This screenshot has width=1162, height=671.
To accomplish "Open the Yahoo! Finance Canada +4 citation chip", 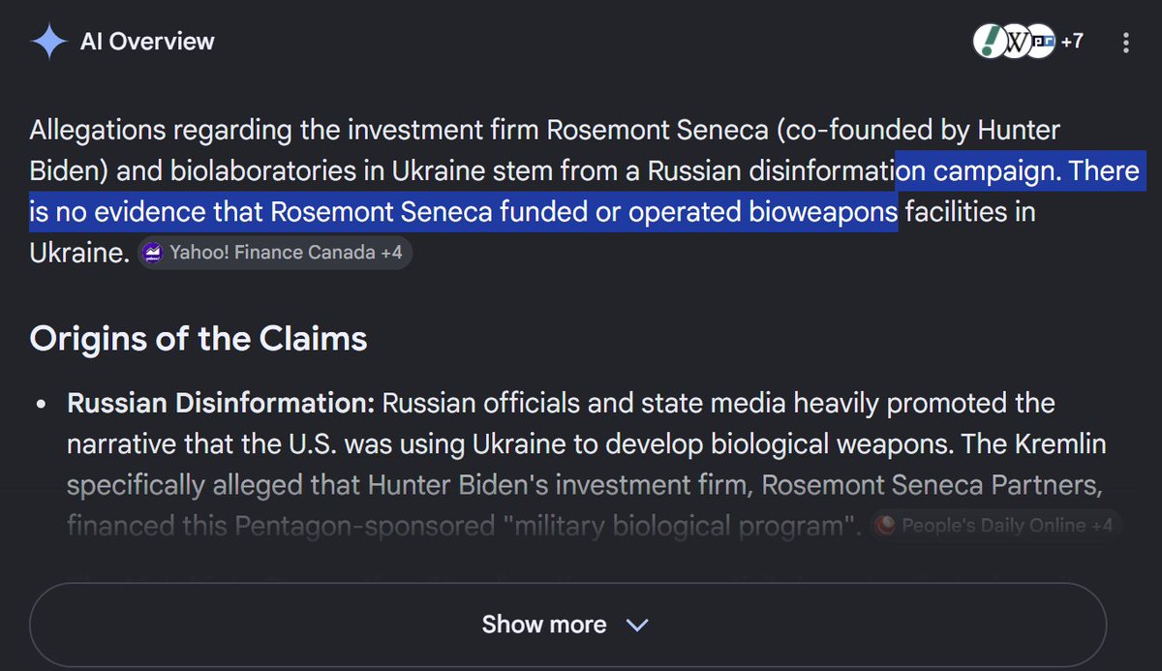I will [275, 254].
